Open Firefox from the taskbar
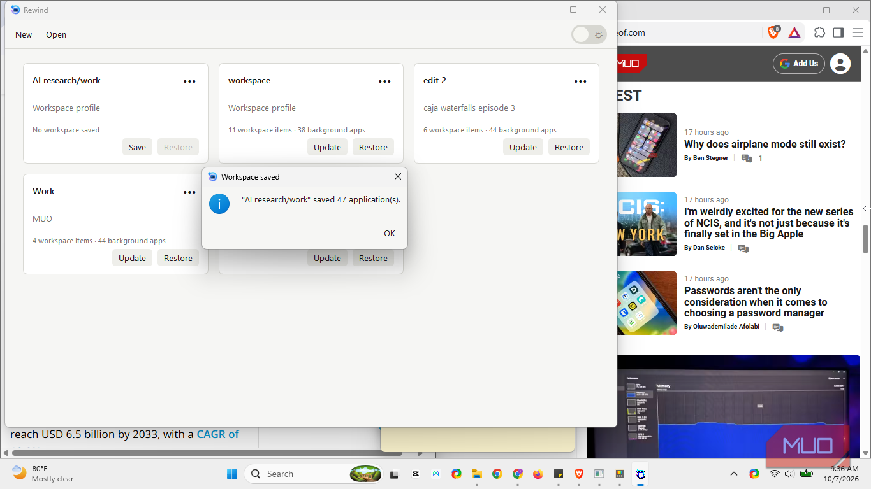The width and height of the screenshot is (871, 489). click(x=538, y=474)
